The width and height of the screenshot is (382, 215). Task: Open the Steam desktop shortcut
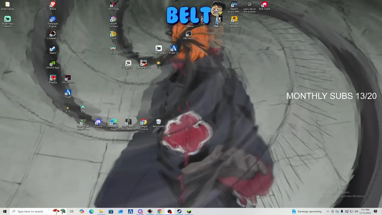pos(53,50)
